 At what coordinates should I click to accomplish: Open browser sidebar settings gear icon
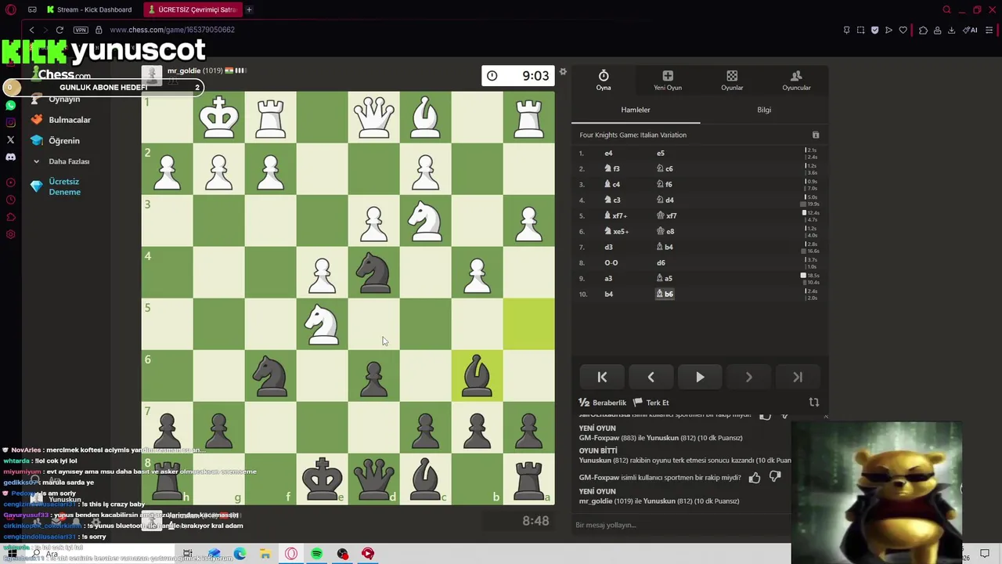coord(10,234)
